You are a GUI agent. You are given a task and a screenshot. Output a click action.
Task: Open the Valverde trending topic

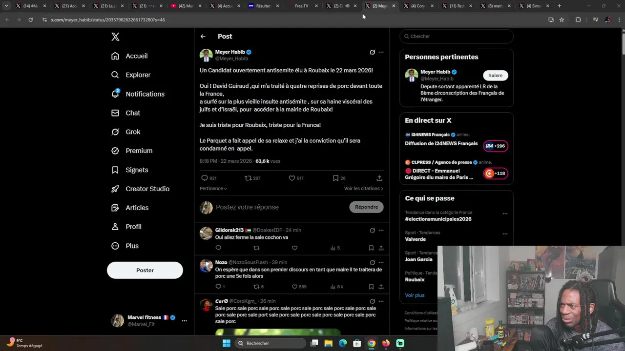pyautogui.click(x=415, y=239)
